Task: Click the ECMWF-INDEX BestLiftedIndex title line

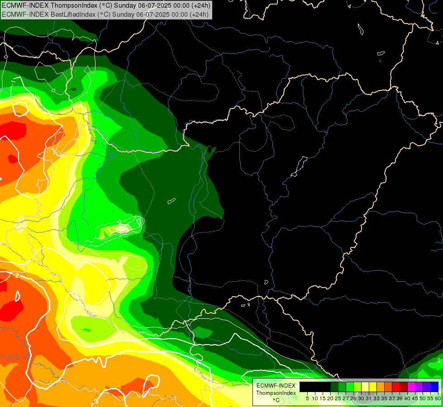Action: click(x=105, y=14)
